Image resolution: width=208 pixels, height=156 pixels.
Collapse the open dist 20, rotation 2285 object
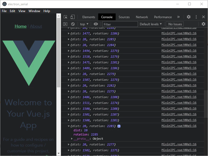pos(69,126)
